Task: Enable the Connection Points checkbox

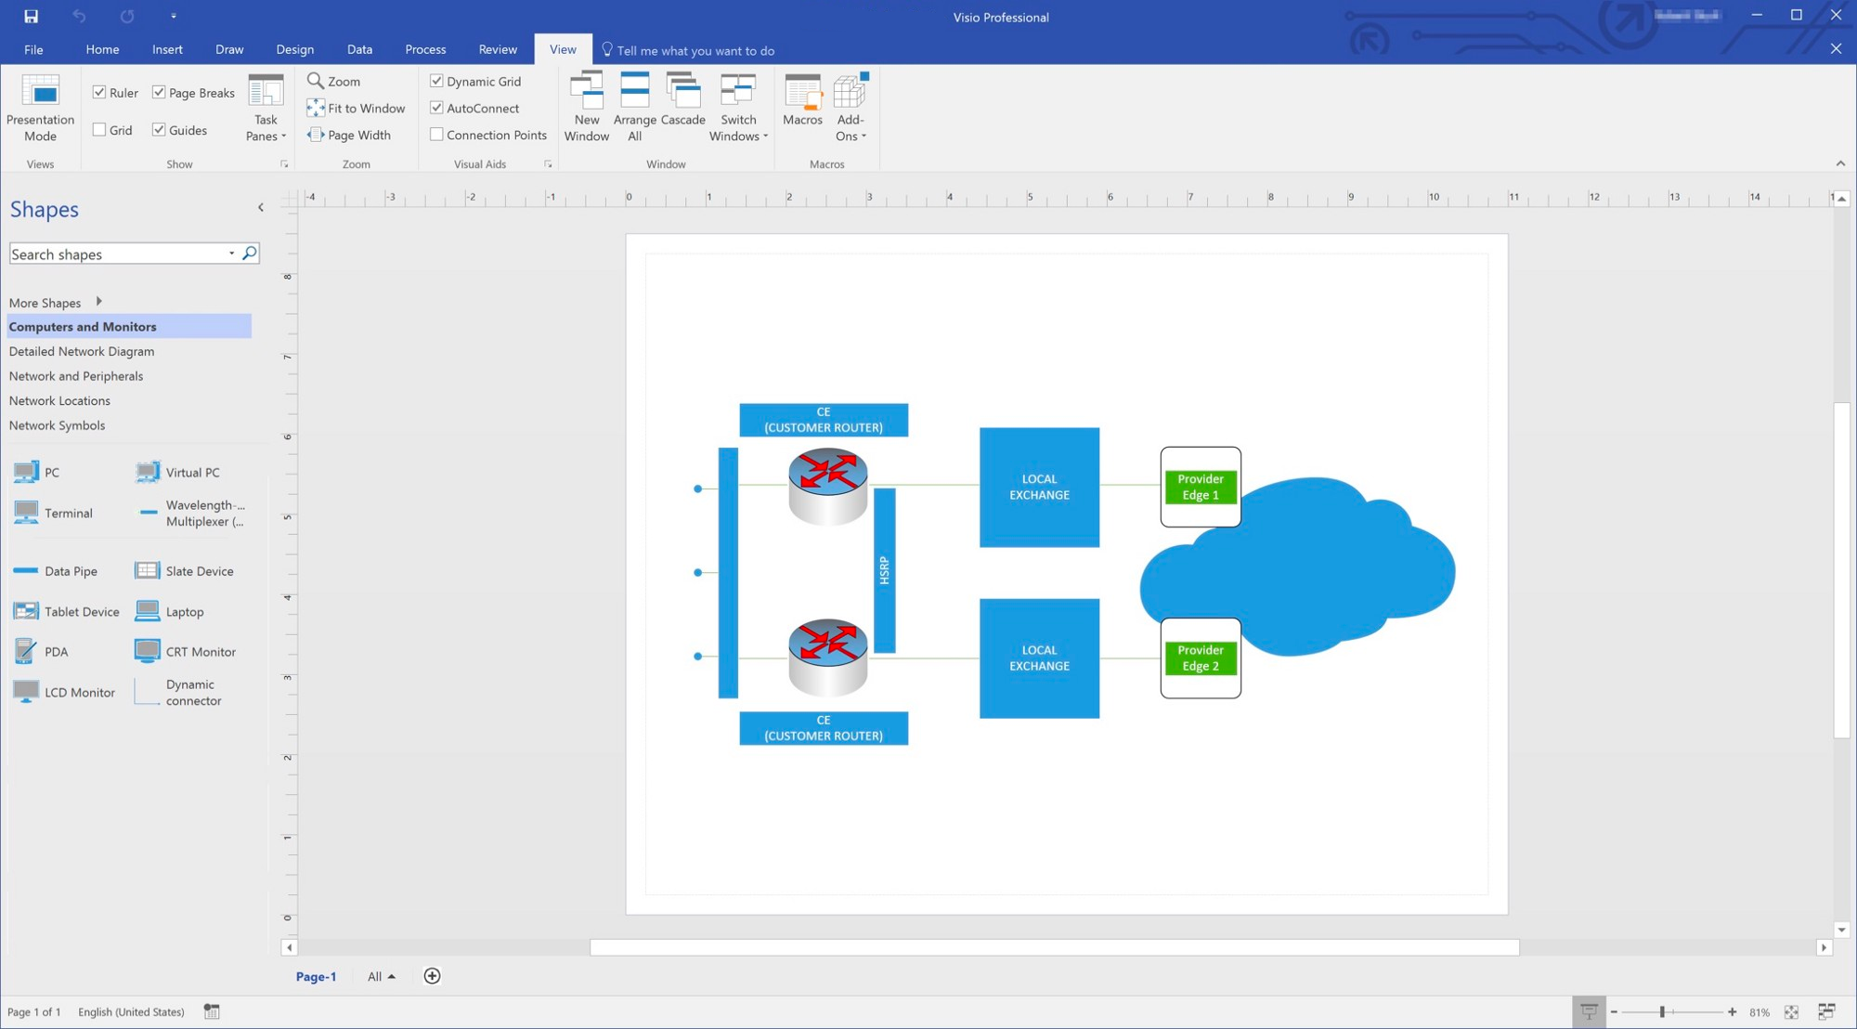Action: pyautogui.click(x=436, y=135)
